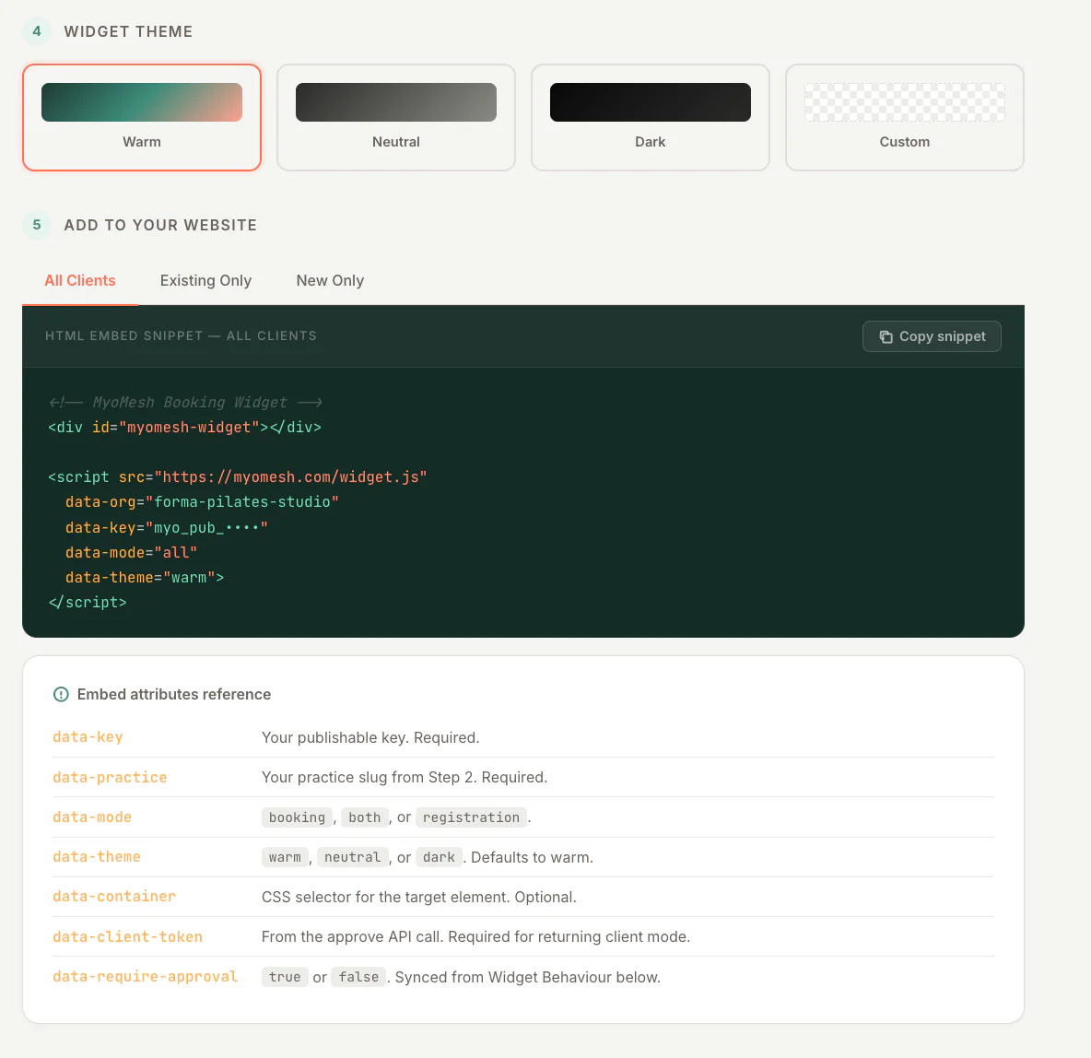Click the true value chip

pyautogui.click(x=285, y=977)
